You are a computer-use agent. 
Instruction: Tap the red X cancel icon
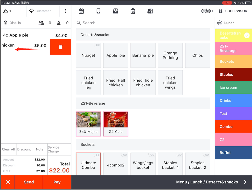click(x=8, y=182)
